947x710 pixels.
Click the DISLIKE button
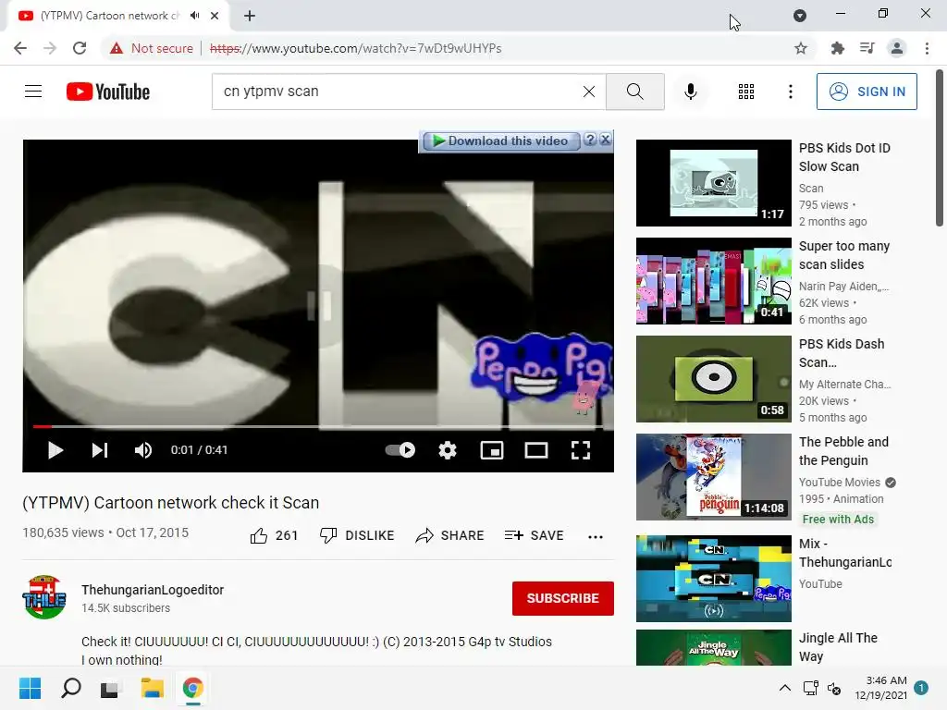(x=356, y=535)
